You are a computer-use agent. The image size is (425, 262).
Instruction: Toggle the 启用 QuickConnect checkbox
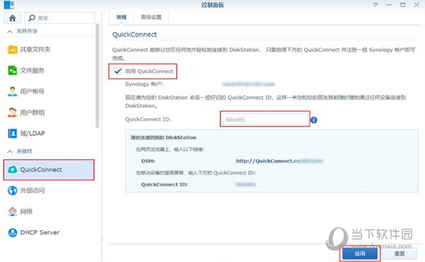click(118, 72)
